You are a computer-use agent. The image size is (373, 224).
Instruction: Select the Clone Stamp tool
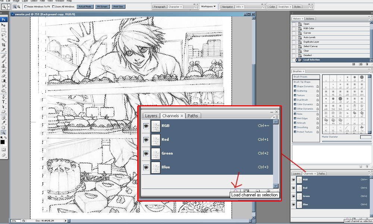click(x=3, y=66)
